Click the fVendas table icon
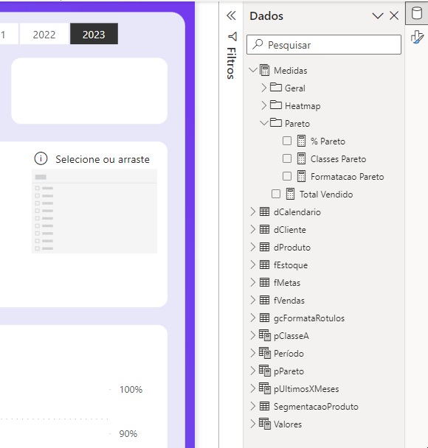Screen dimensions: 428x448 click(264, 301)
